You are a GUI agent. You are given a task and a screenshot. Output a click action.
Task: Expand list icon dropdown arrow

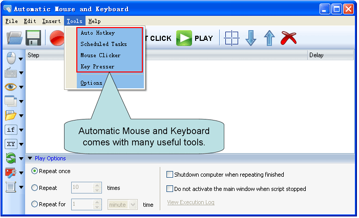tap(22, 187)
